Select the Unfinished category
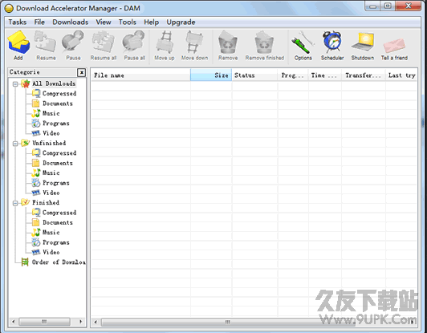 tap(49, 143)
